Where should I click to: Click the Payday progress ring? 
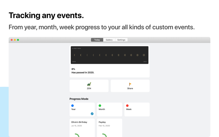(105, 135)
